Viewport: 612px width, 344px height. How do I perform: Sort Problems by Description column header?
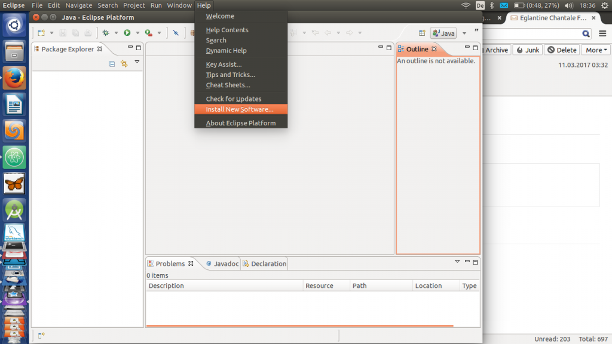pyautogui.click(x=225, y=285)
